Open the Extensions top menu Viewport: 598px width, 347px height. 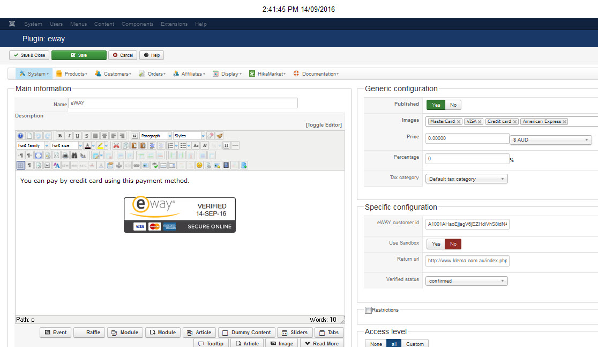coord(174,24)
